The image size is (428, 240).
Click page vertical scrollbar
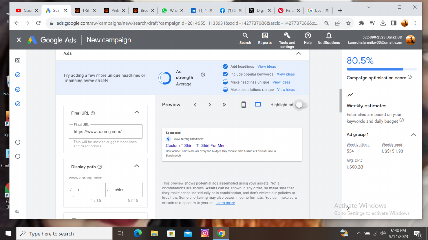(340, 100)
